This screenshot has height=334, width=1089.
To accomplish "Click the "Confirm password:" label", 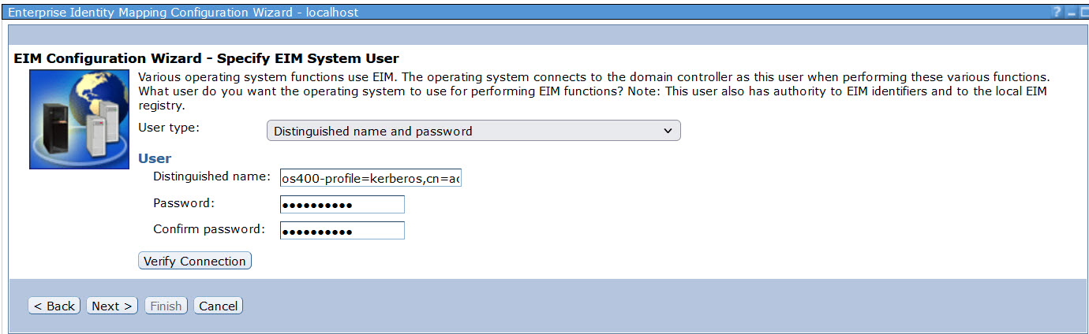I will [208, 229].
